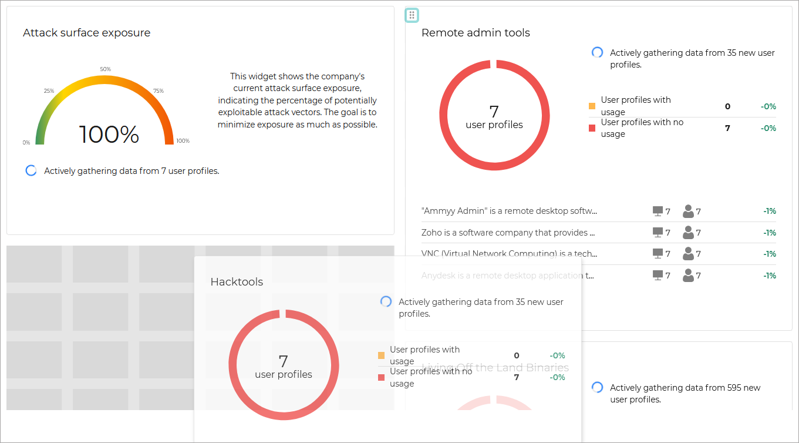Click the 75% label on the gauge
This screenshot has width=799, height=443.
158,91
